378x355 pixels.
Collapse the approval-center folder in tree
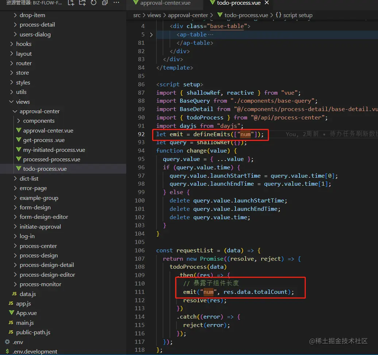coord(39,111)
